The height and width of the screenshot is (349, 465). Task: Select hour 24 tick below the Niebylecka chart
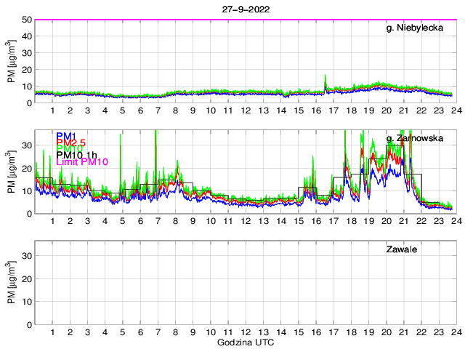point(455,111)
